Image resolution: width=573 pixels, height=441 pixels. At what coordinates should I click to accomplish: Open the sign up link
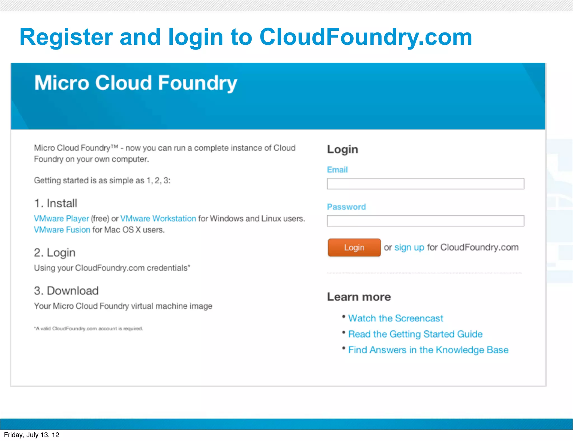click(x=409, y=247)
